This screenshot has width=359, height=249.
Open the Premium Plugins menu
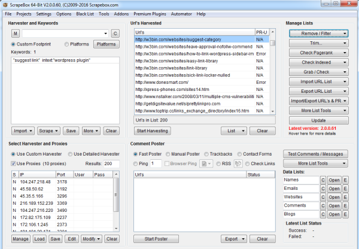(x=150, y=14)
